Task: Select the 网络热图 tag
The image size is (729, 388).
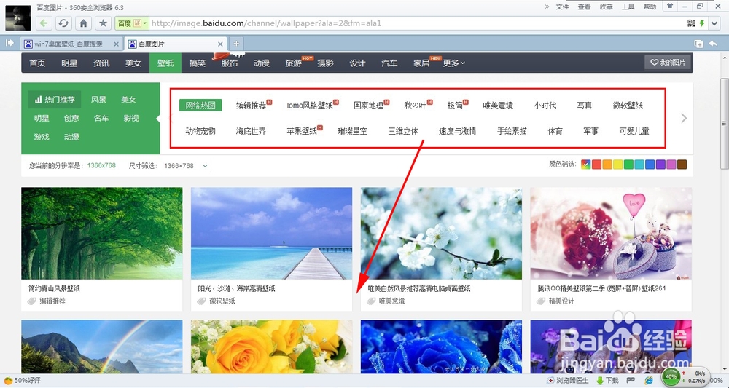Action: click(x=200, y=106)
